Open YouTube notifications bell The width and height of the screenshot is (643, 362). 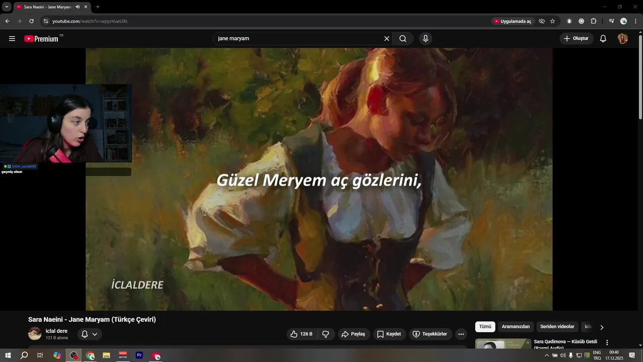pyautogui.click(x=603, y=39)
